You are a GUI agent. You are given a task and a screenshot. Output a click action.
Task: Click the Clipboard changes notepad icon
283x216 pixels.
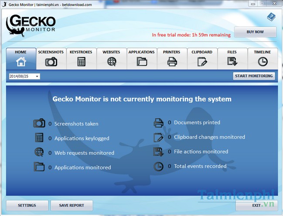158,137
